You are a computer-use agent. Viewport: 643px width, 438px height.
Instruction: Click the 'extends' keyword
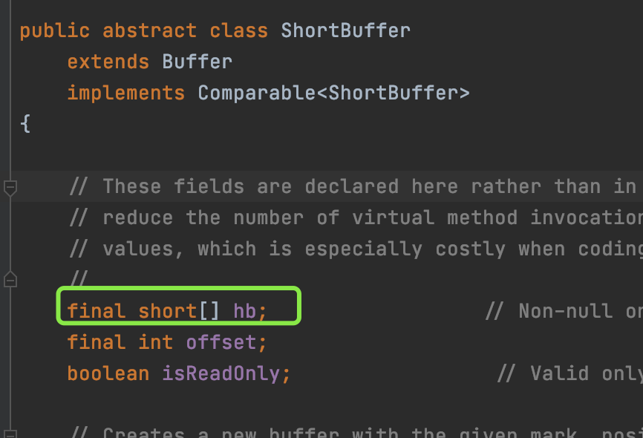108,62
